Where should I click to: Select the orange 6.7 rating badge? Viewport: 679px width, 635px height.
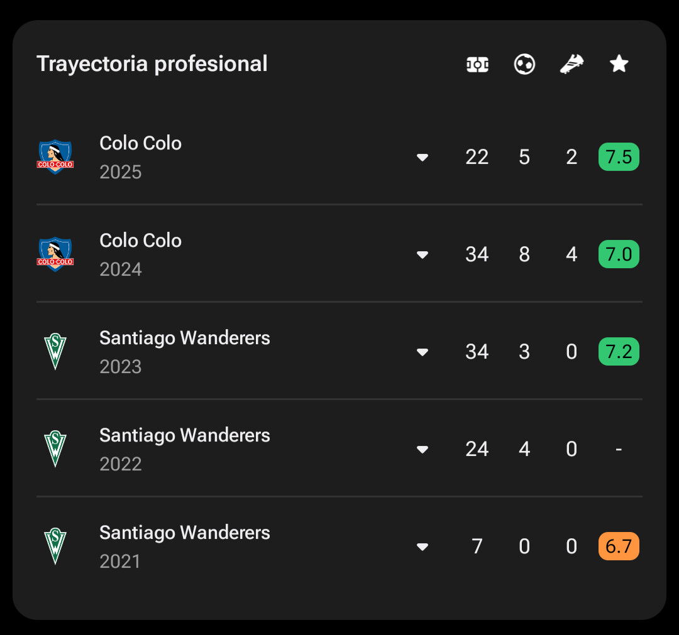[x=619, y=546]
